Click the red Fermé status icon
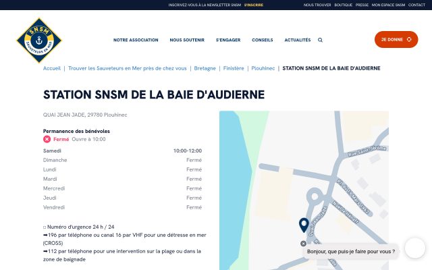Image resolution: width=432 pixels, height=270 pixels. (47, 139)
